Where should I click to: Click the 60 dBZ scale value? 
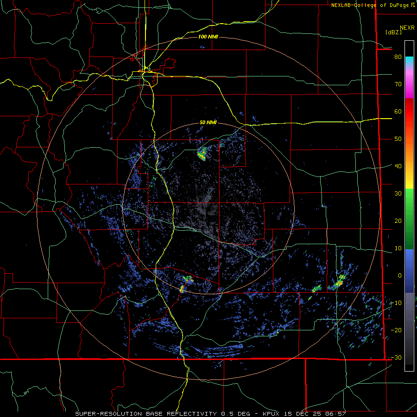[398, 111]
